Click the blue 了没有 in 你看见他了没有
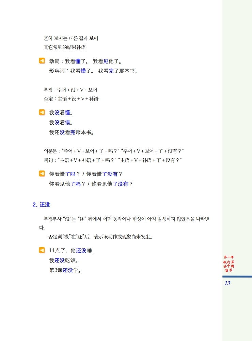252x341 pixels. tap(120, 184)
